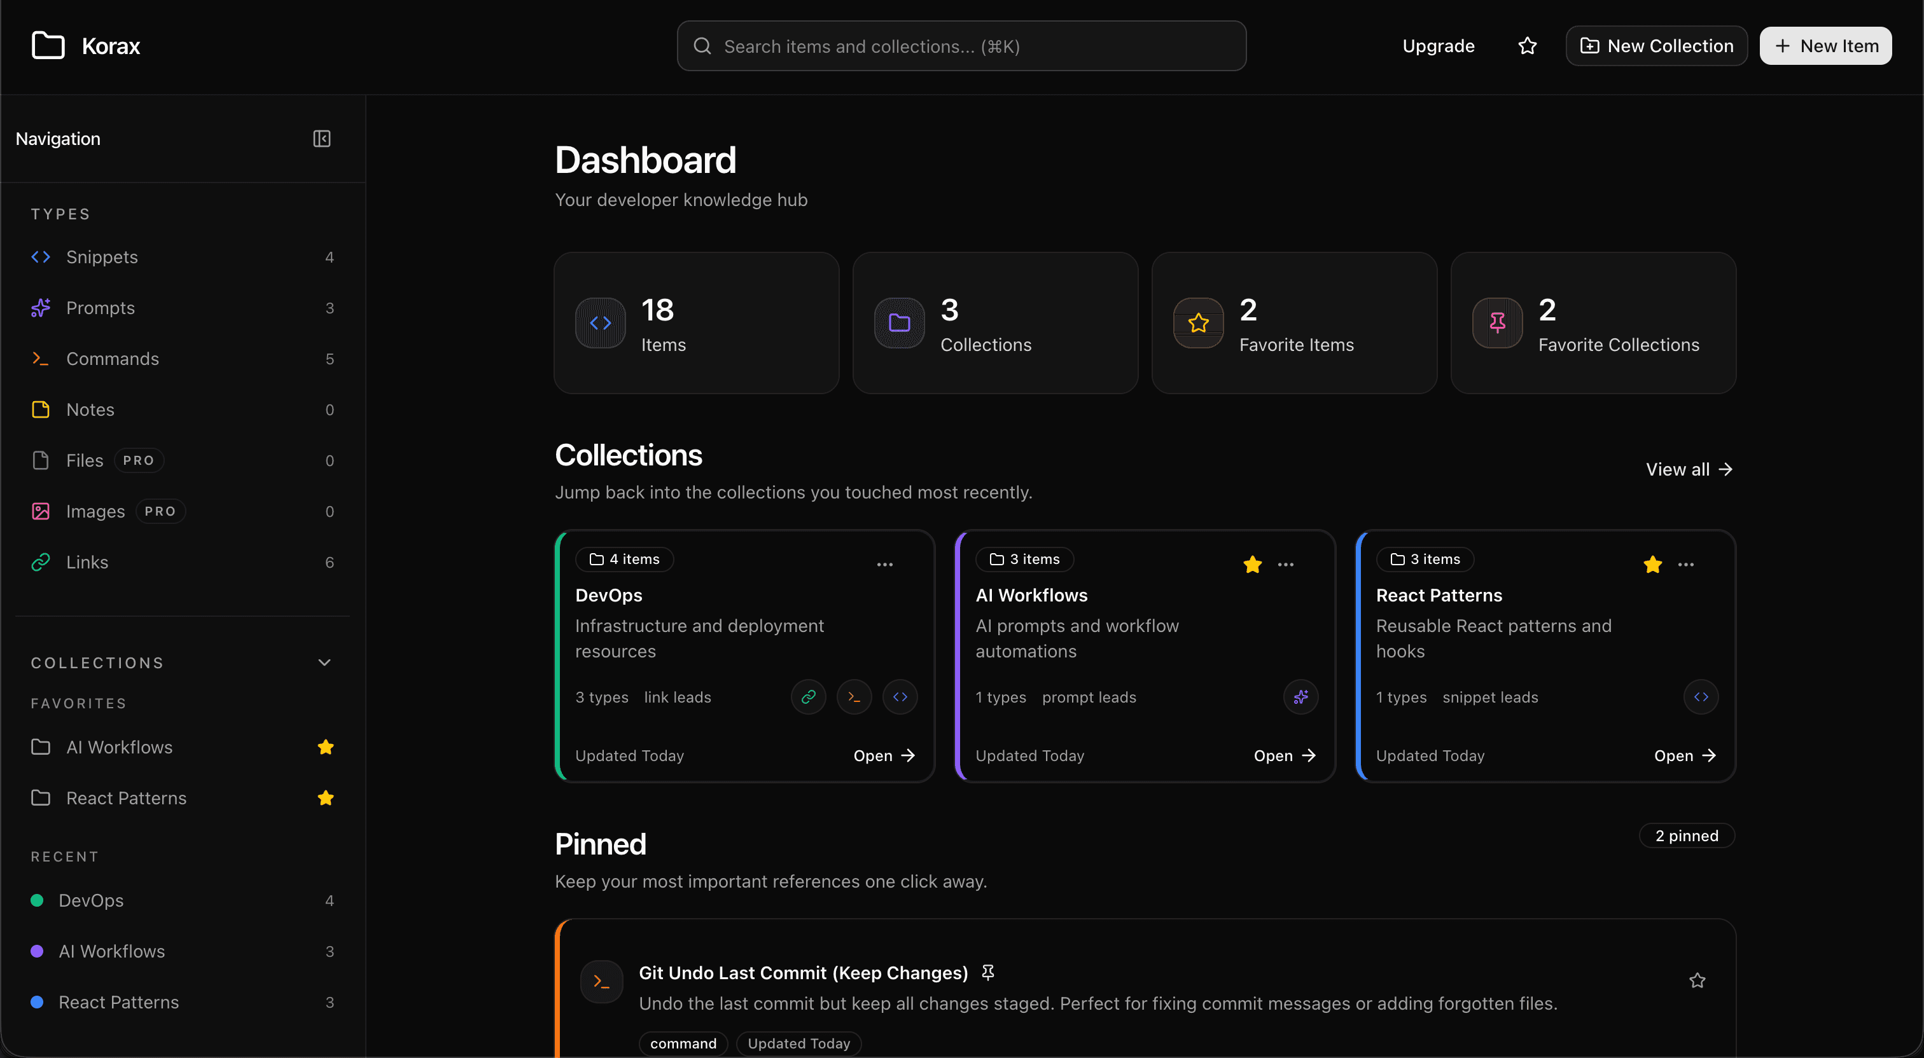Unfavorite React Patterns star in sidebar
The height and width of the screenshot is (1058, 1924).
326,797
